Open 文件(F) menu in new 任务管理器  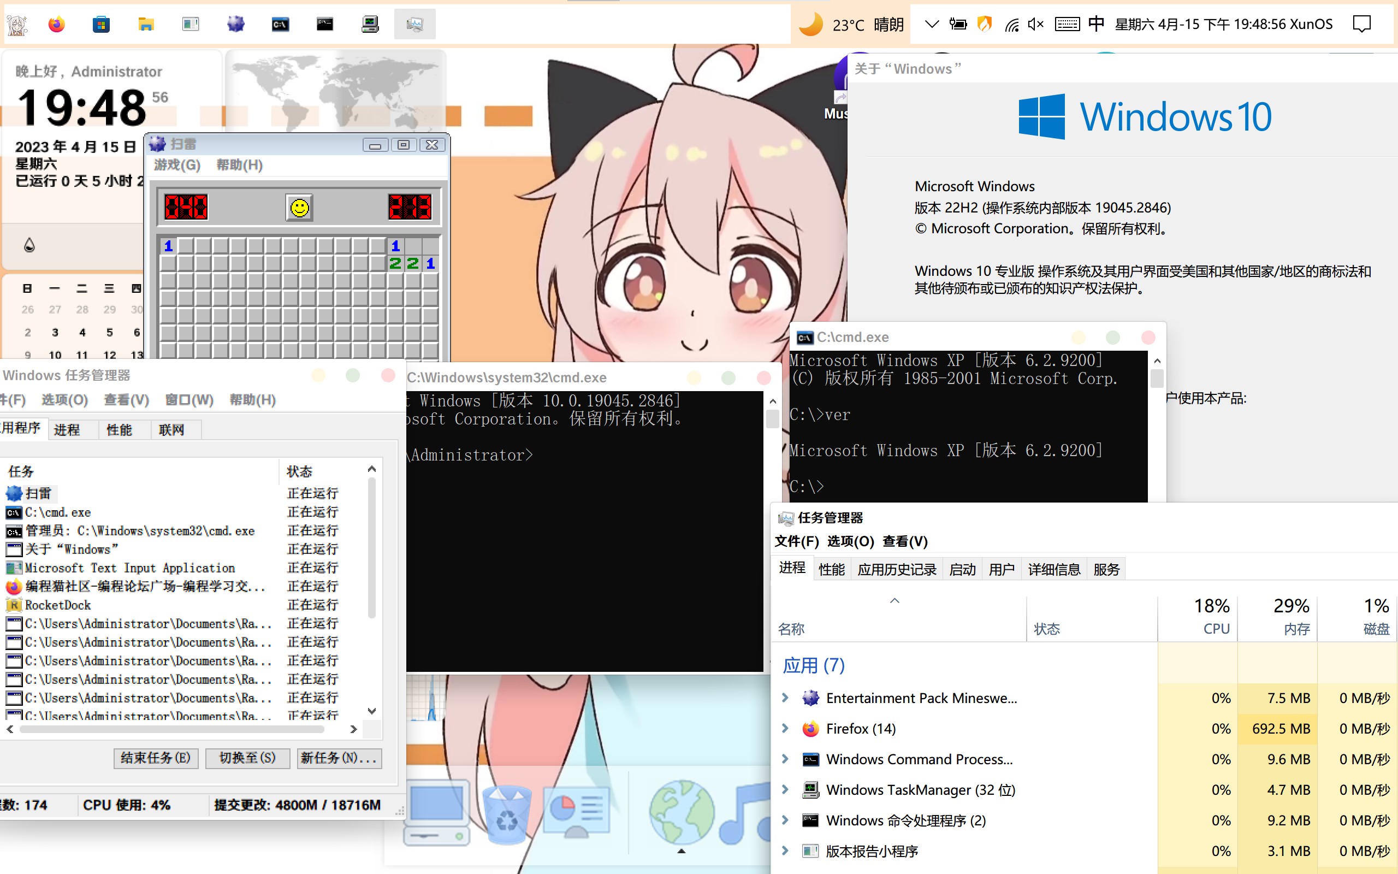pyautogui.click(x=797, y=542)
